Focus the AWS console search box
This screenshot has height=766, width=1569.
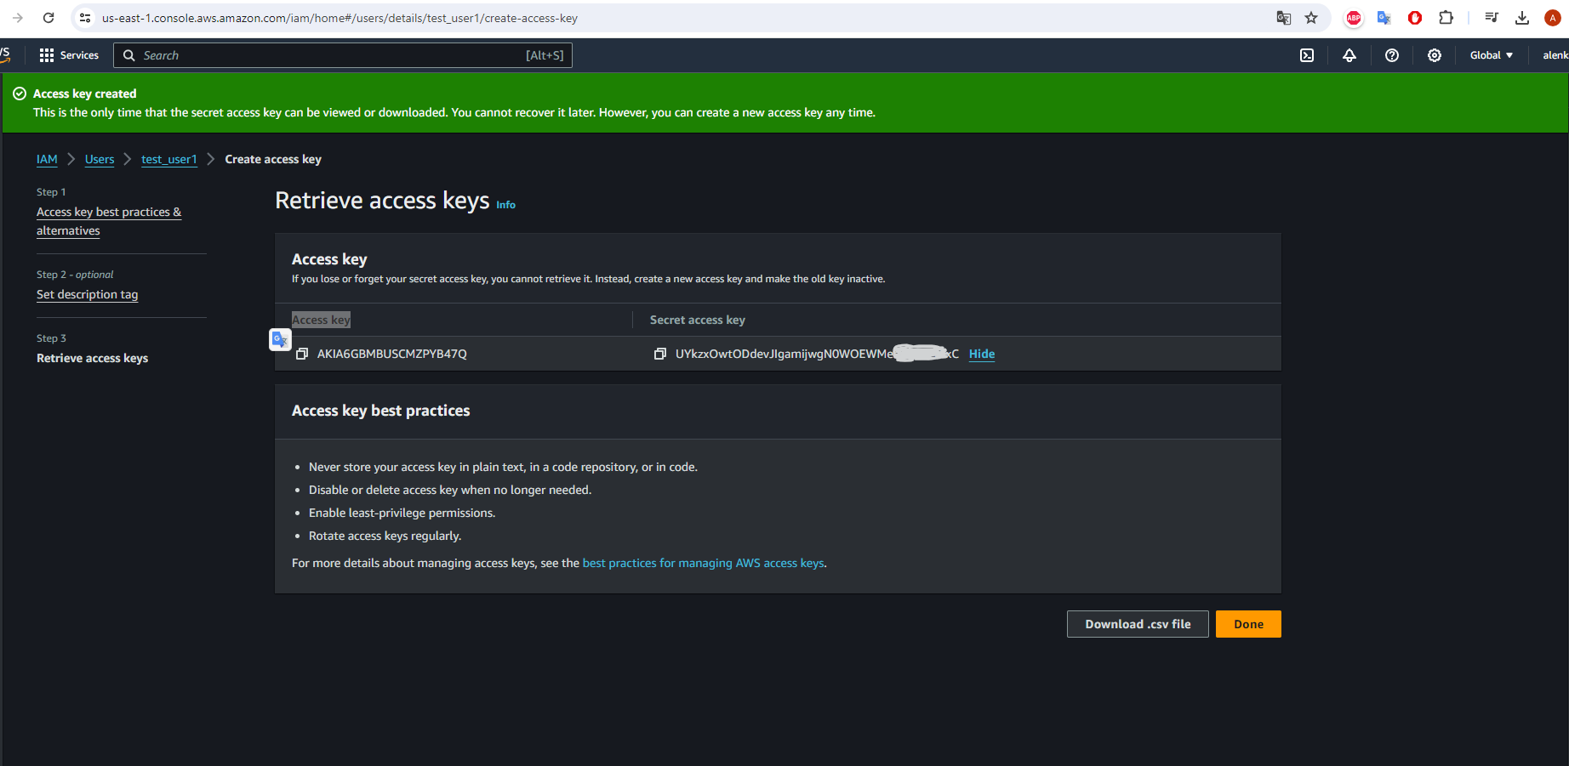(342, 55)
